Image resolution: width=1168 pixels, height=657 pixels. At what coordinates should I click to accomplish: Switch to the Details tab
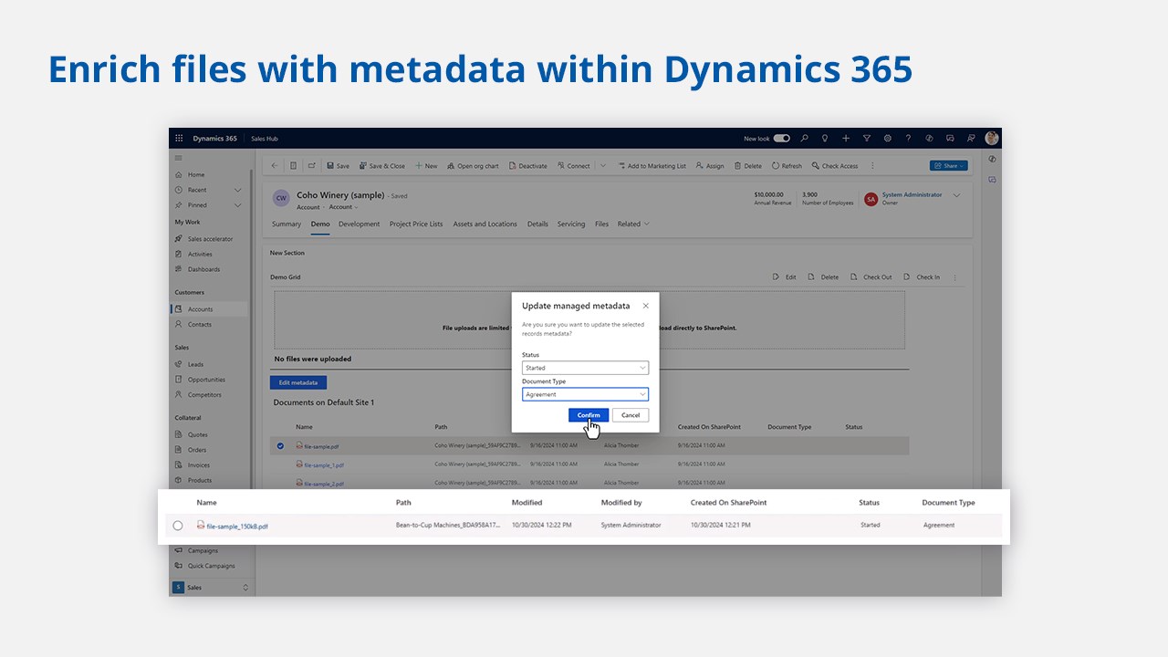[x=537, y=224]
